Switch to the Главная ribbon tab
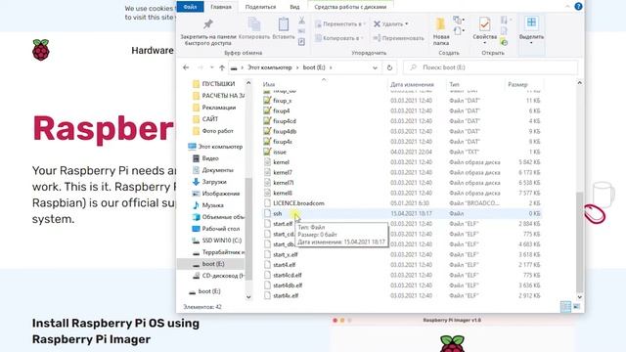This screenshot has height=352, width=626. 221,7
